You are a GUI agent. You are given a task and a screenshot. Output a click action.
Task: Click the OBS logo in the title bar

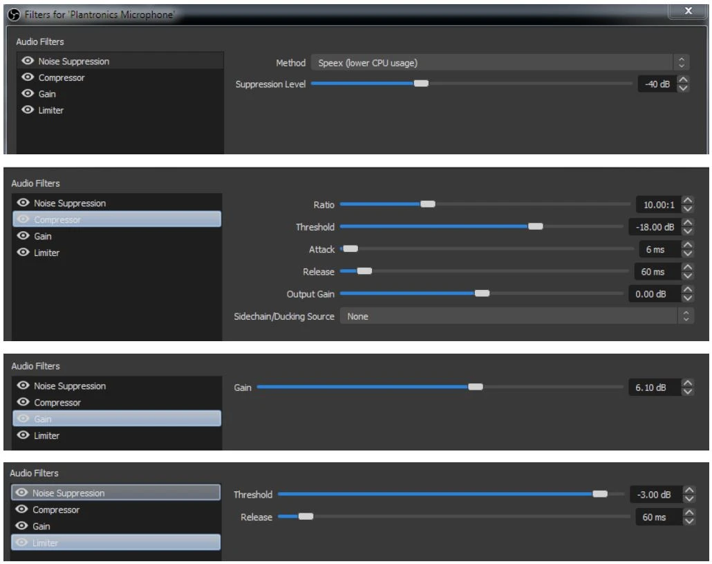15,13
